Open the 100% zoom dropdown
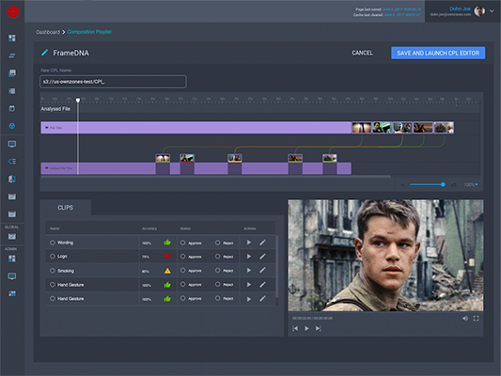The width and height of the screenshot is (501, 376). 471,184
